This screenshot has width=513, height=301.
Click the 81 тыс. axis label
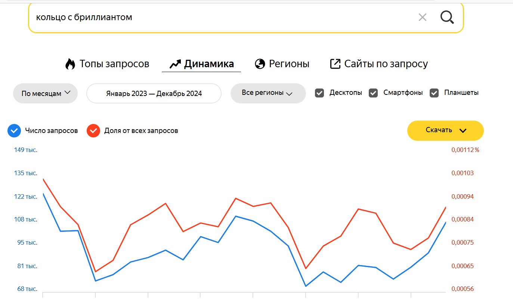[28, 266]
